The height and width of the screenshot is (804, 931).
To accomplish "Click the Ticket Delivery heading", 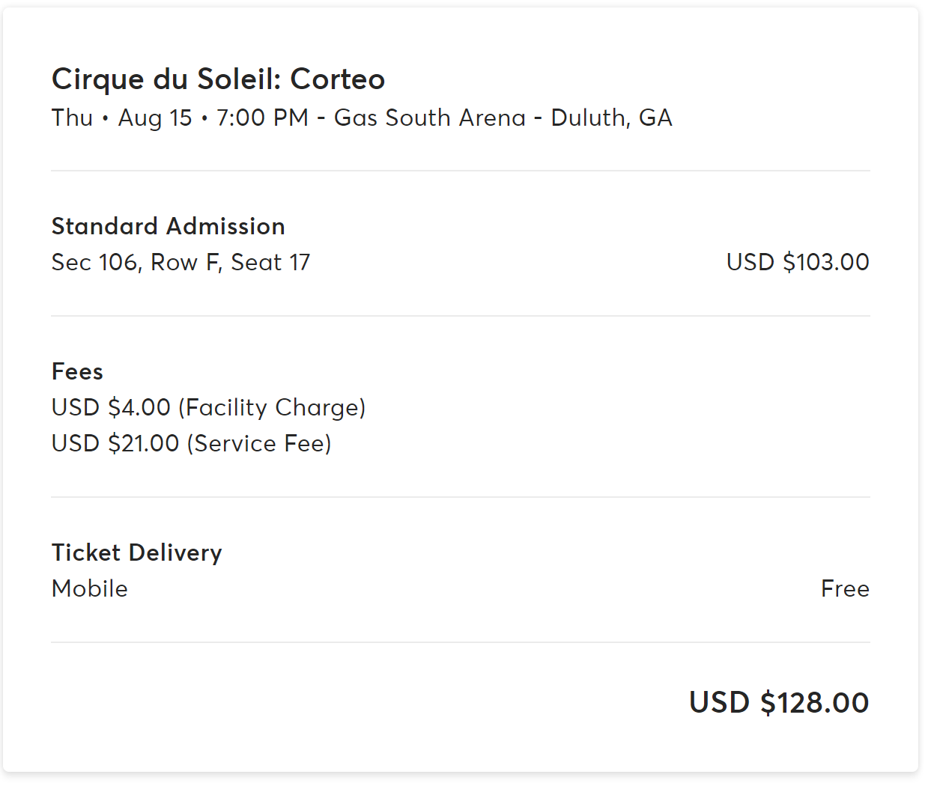I will click(x=136, y=552).
